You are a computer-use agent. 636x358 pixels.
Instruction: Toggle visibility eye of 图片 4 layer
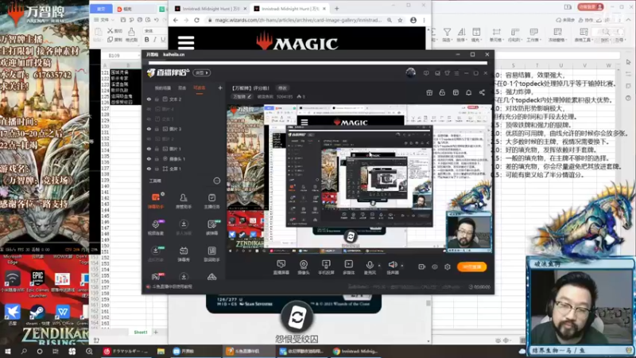[149, 109]
